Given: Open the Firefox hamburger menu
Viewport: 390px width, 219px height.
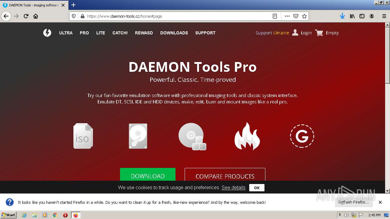Looking at the screenshot, I should pyautogui.click(x=384, y=16).
